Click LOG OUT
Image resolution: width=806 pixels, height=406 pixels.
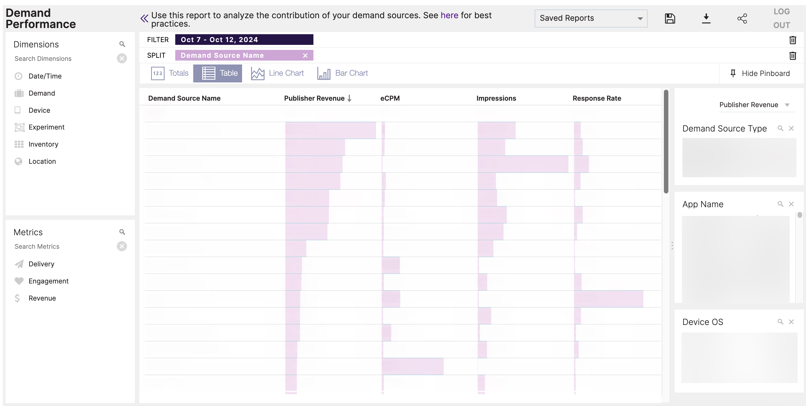(782, 19)
